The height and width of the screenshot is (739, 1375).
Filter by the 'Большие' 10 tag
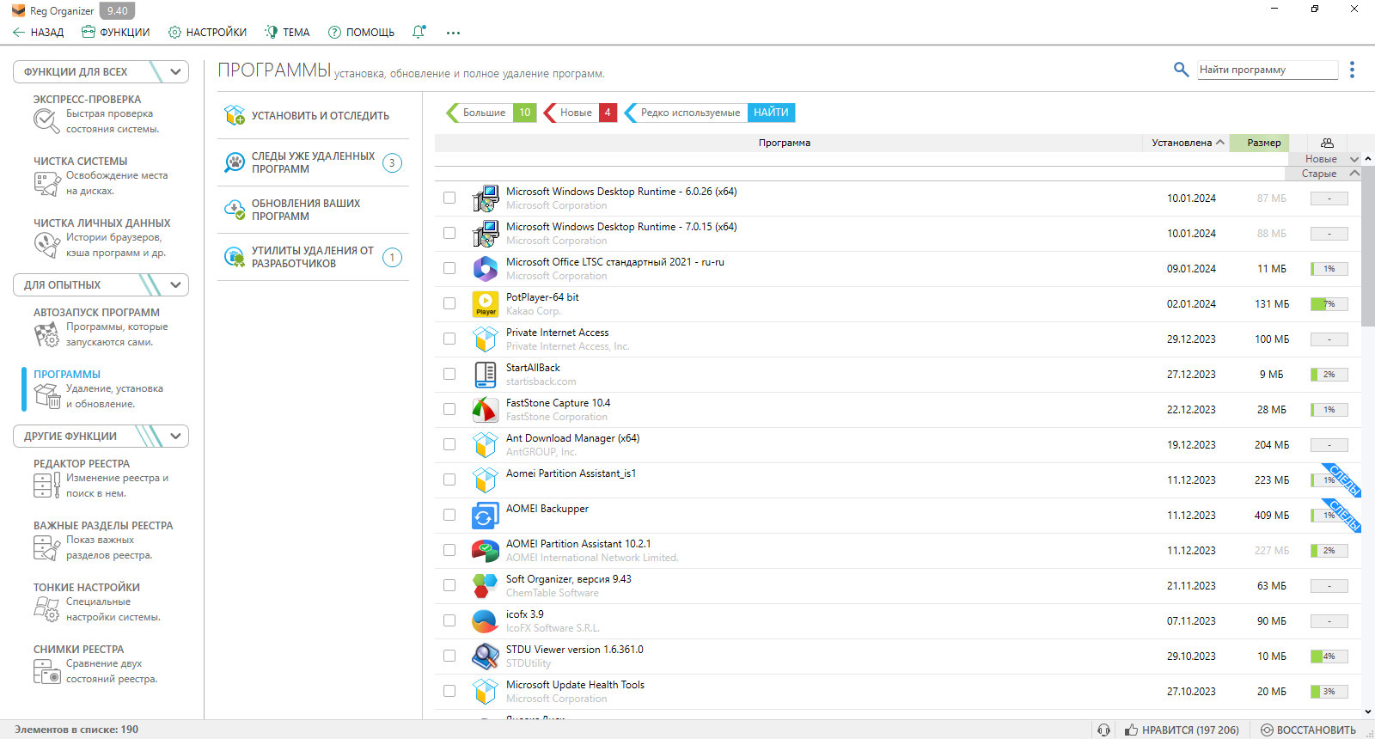coord(492,113)
